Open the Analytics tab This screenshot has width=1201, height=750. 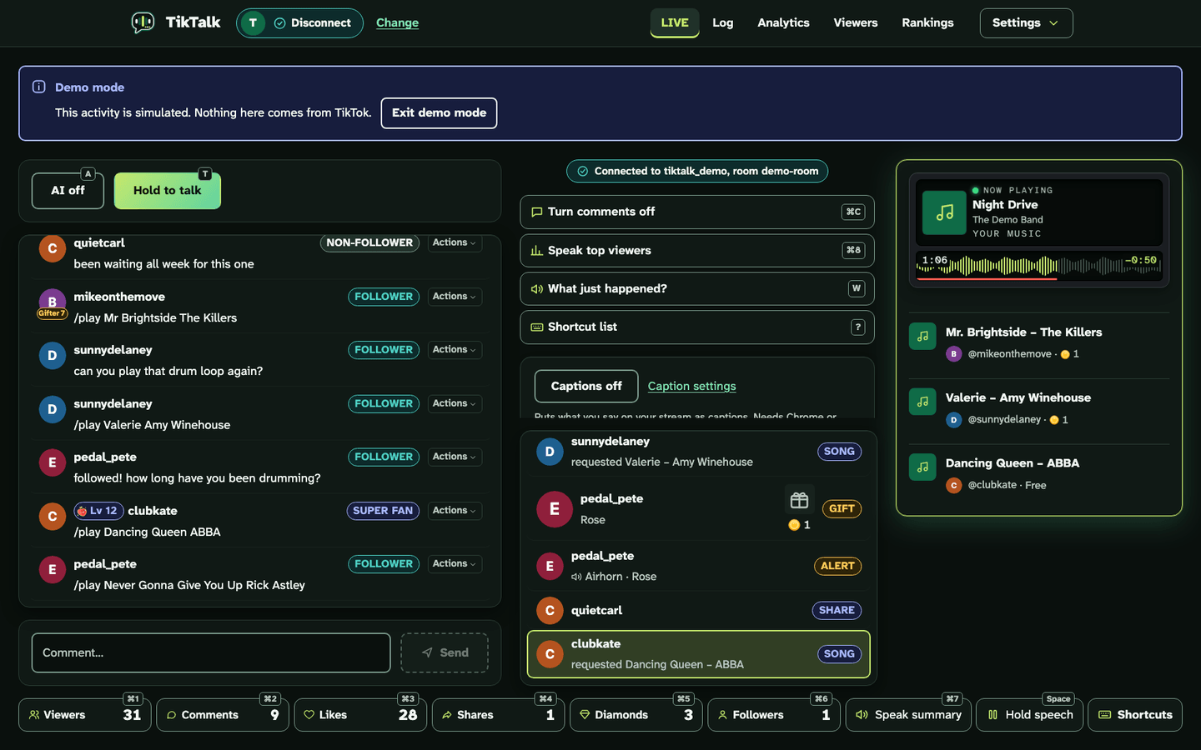pos(783,22)
